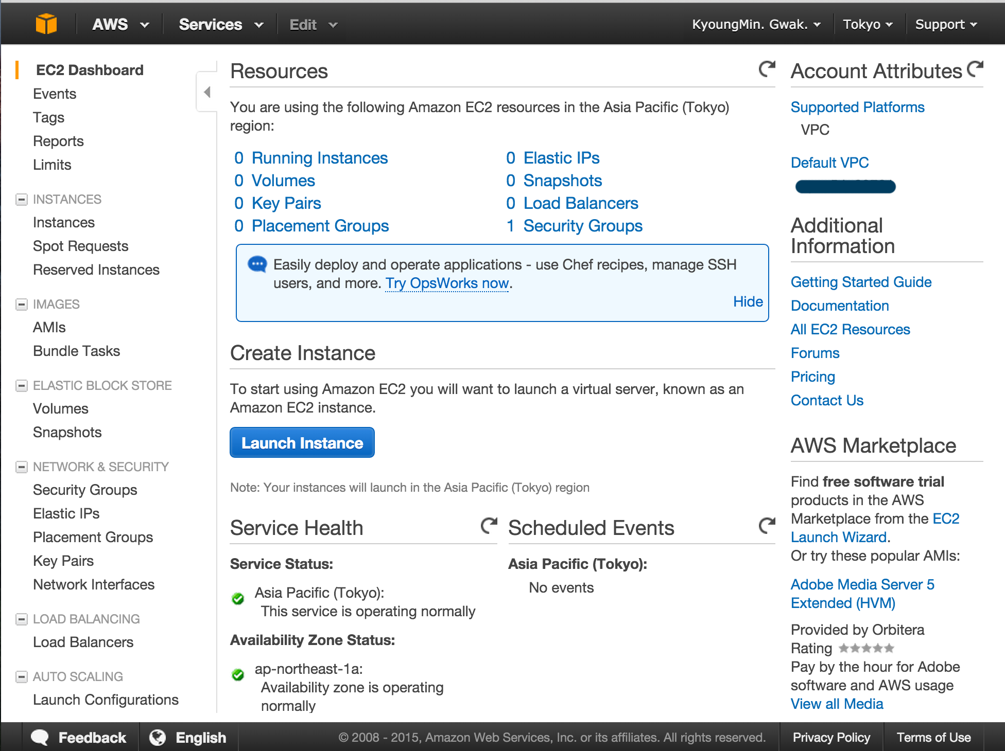Open Adobe Media Server 5 Extended link
The image size is (1005, 751).
(862, 594)
